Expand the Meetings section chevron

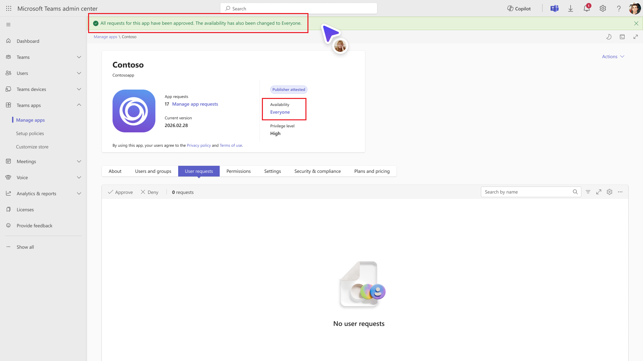[x=79, y=161]
